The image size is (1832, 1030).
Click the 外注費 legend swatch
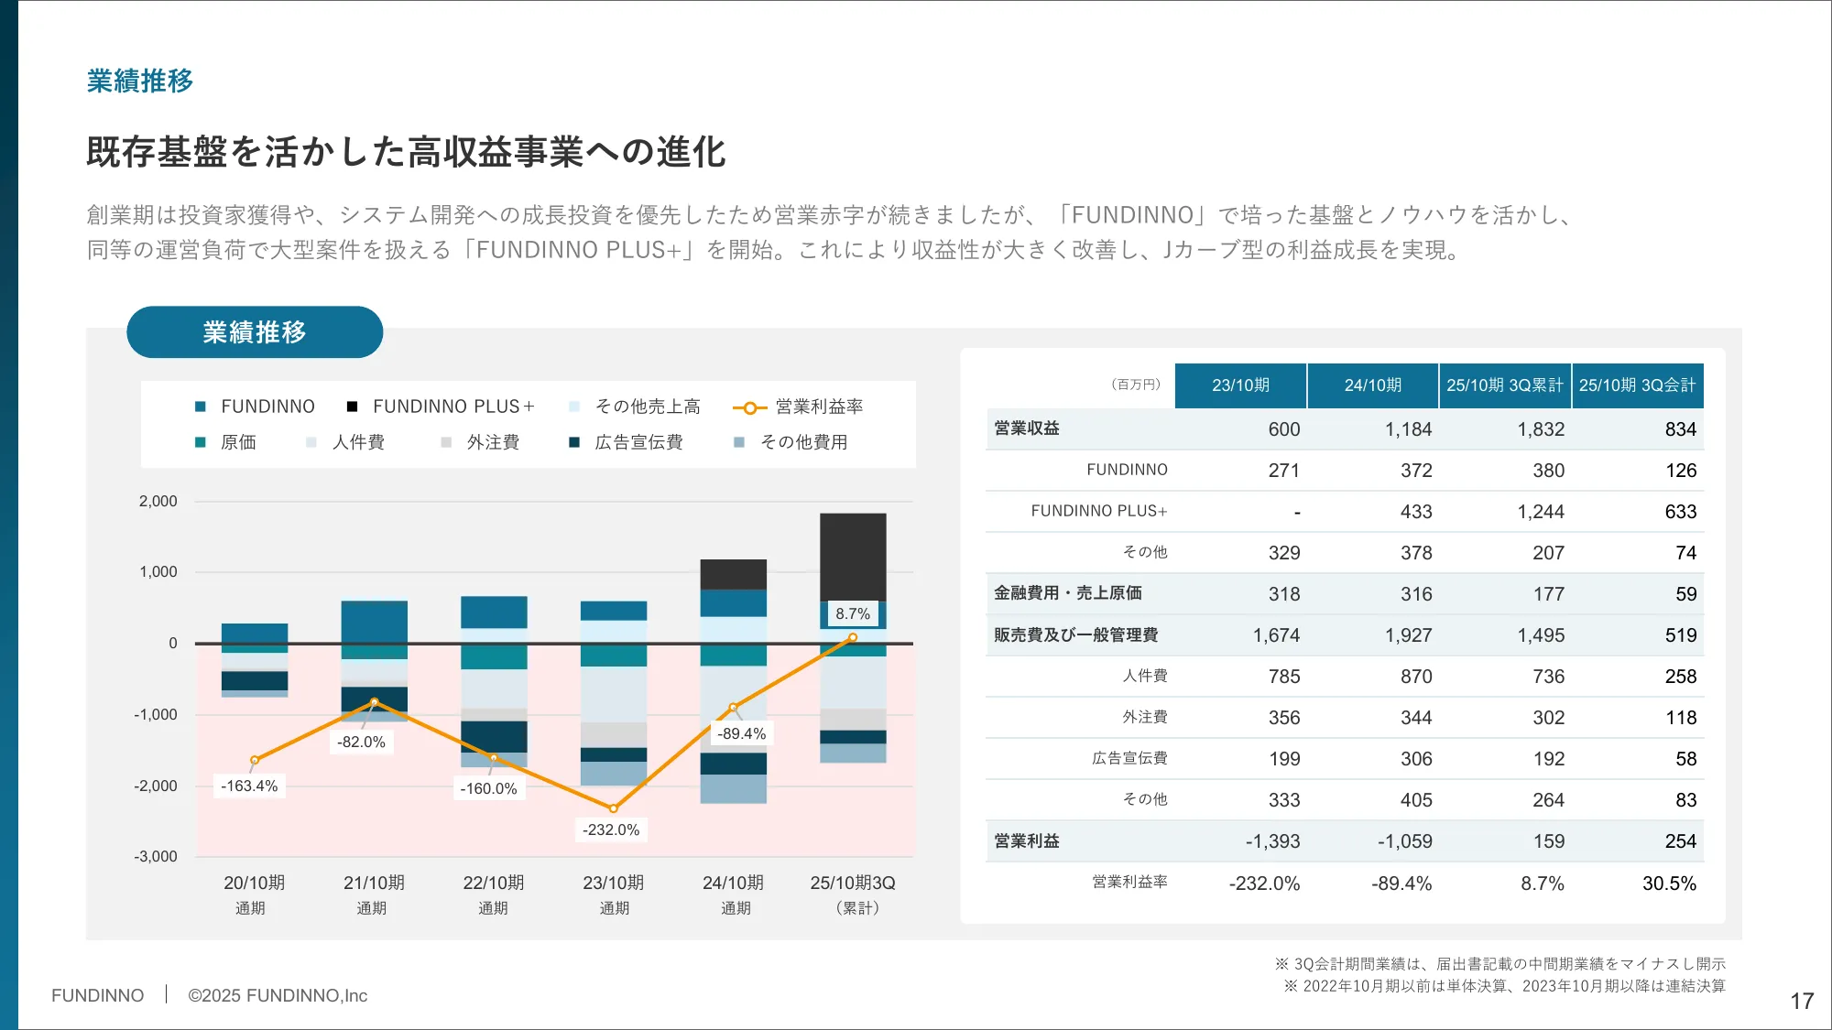point(446,442)
